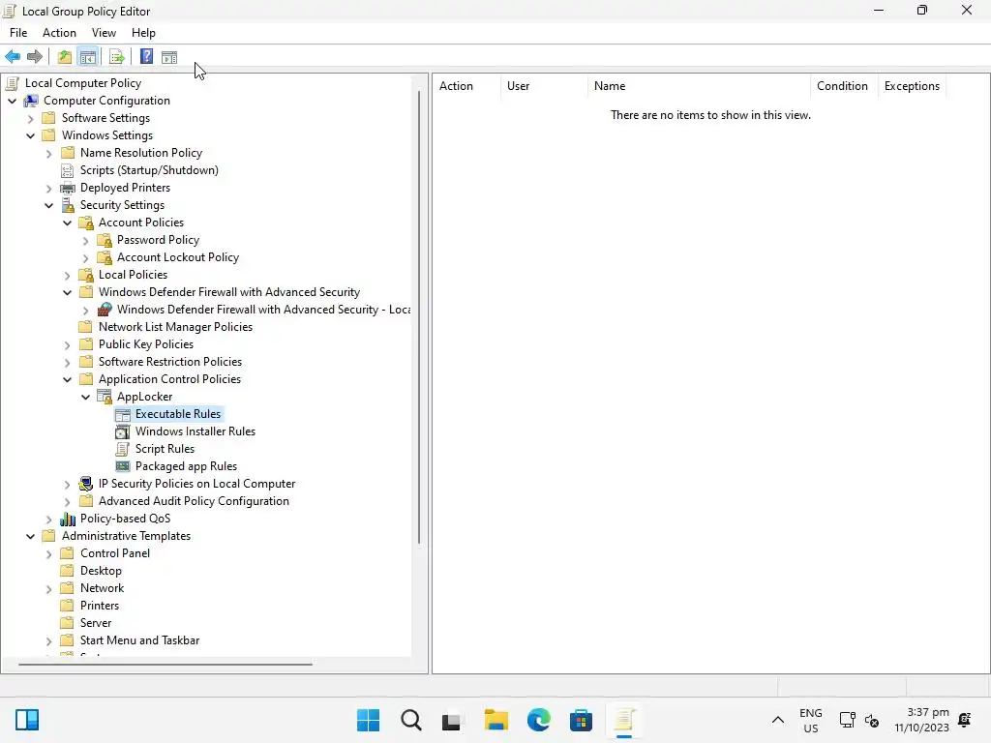Collapse Security Settings node
991x743 pixels.
coord(48,205)
